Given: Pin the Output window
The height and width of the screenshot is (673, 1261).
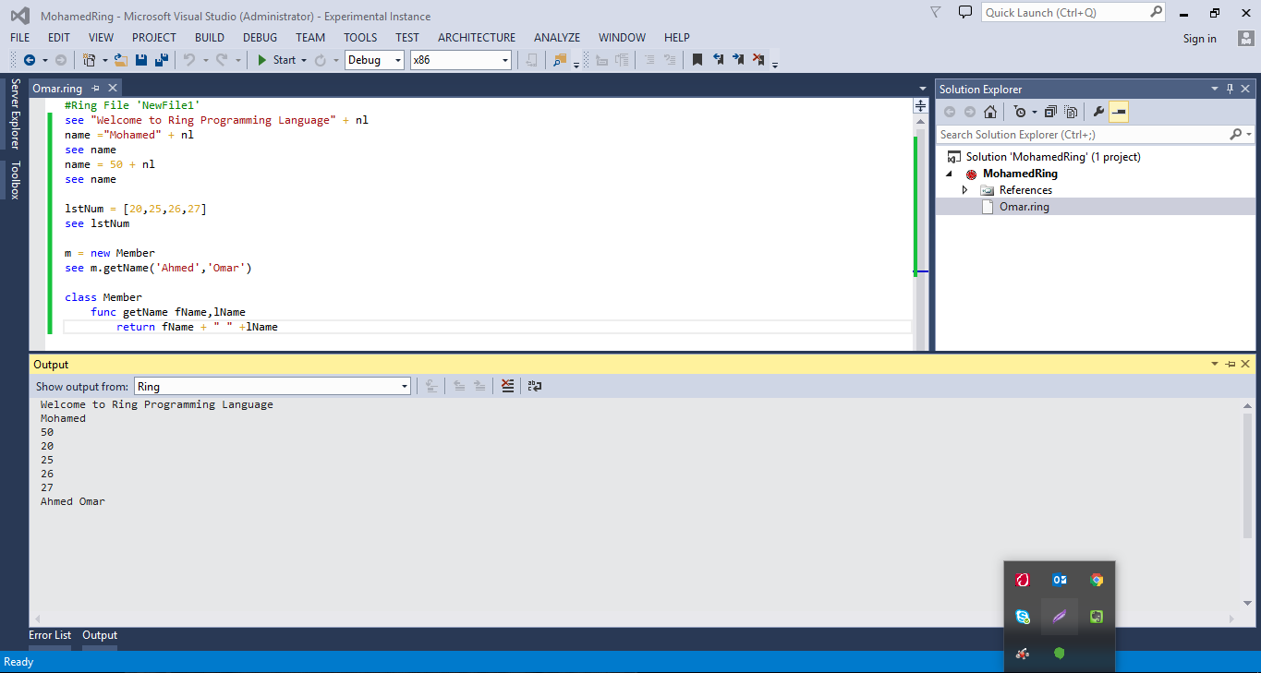Looking at the screenshot, I should click(1228, 364).
